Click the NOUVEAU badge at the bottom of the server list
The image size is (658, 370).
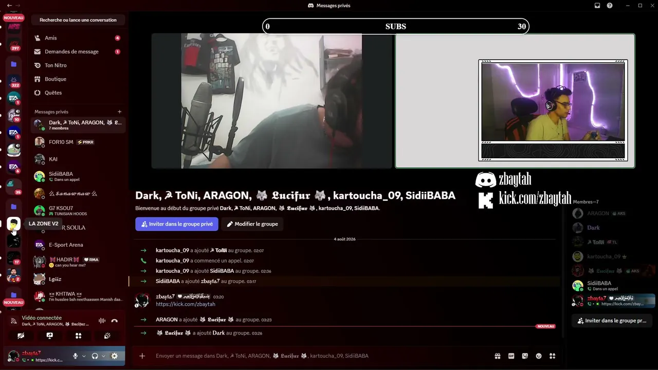point(14,303)
